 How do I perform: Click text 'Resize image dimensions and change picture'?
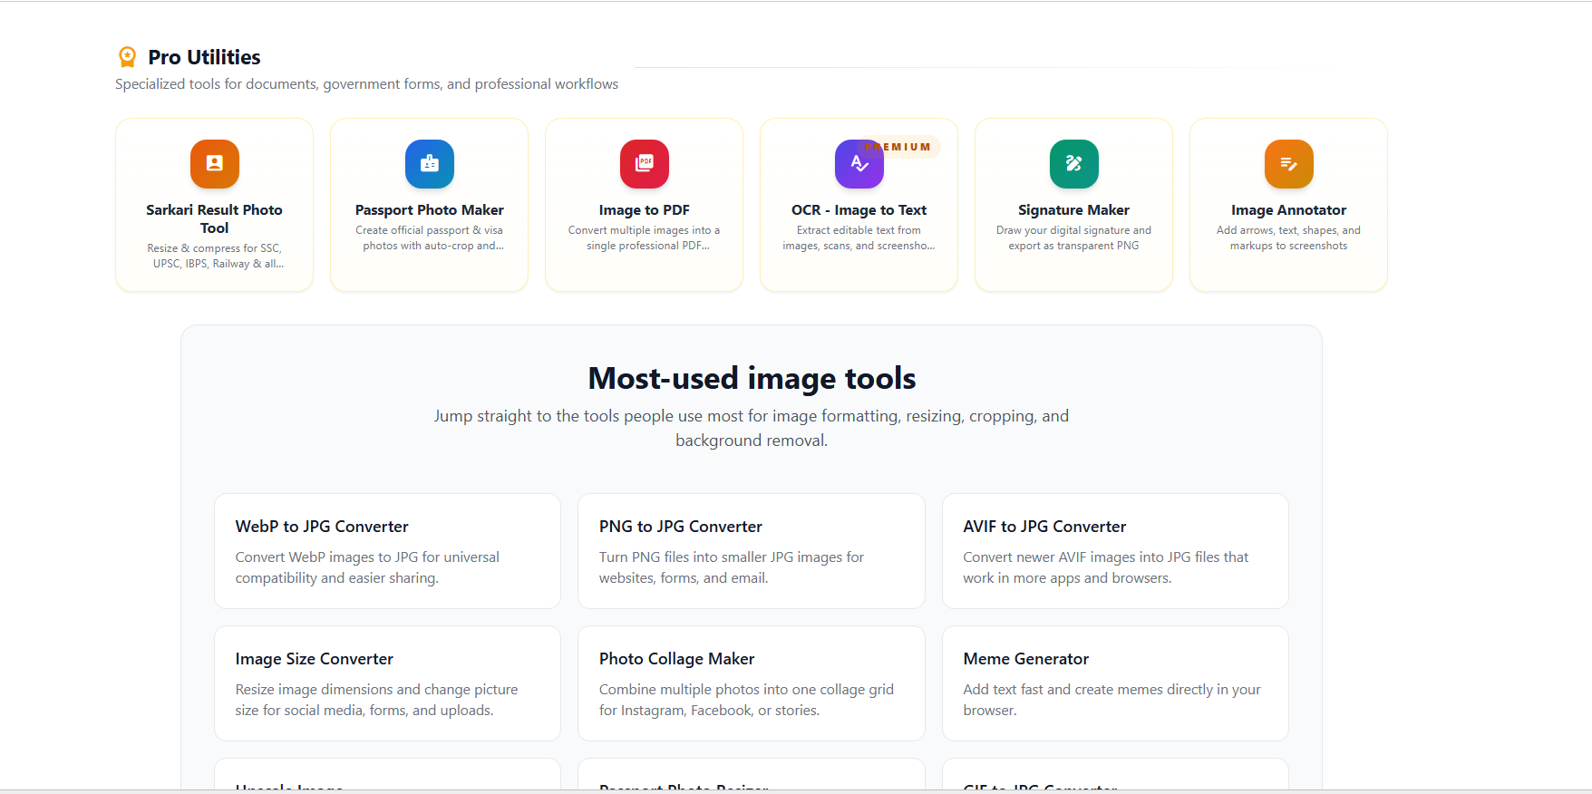point(376,690)
